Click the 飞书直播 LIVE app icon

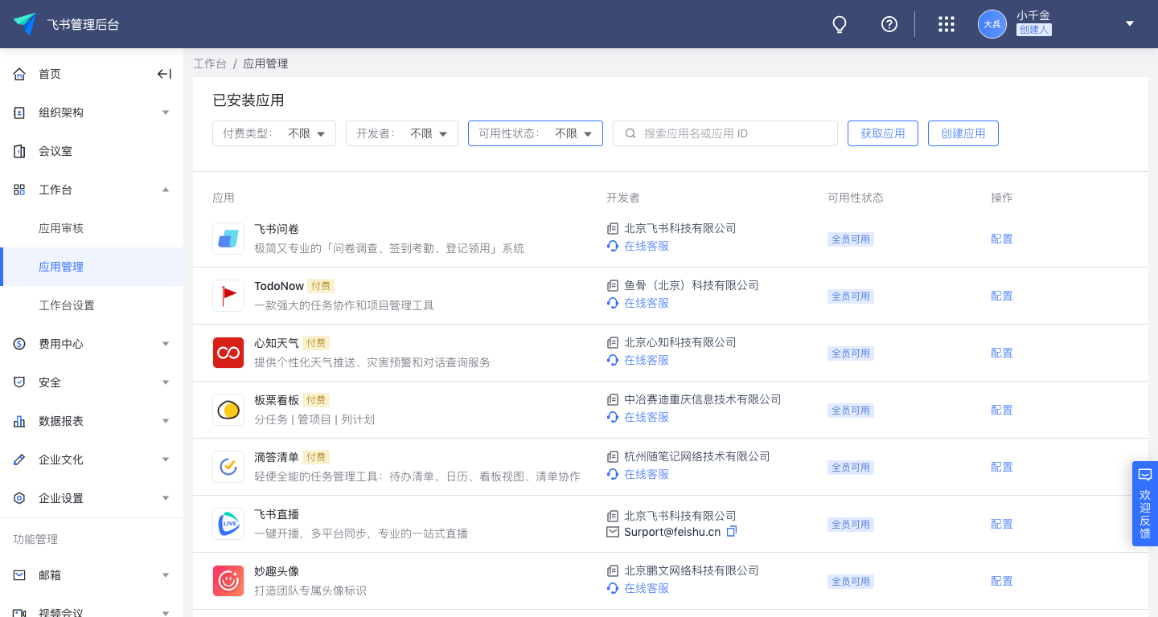[228, 524]
